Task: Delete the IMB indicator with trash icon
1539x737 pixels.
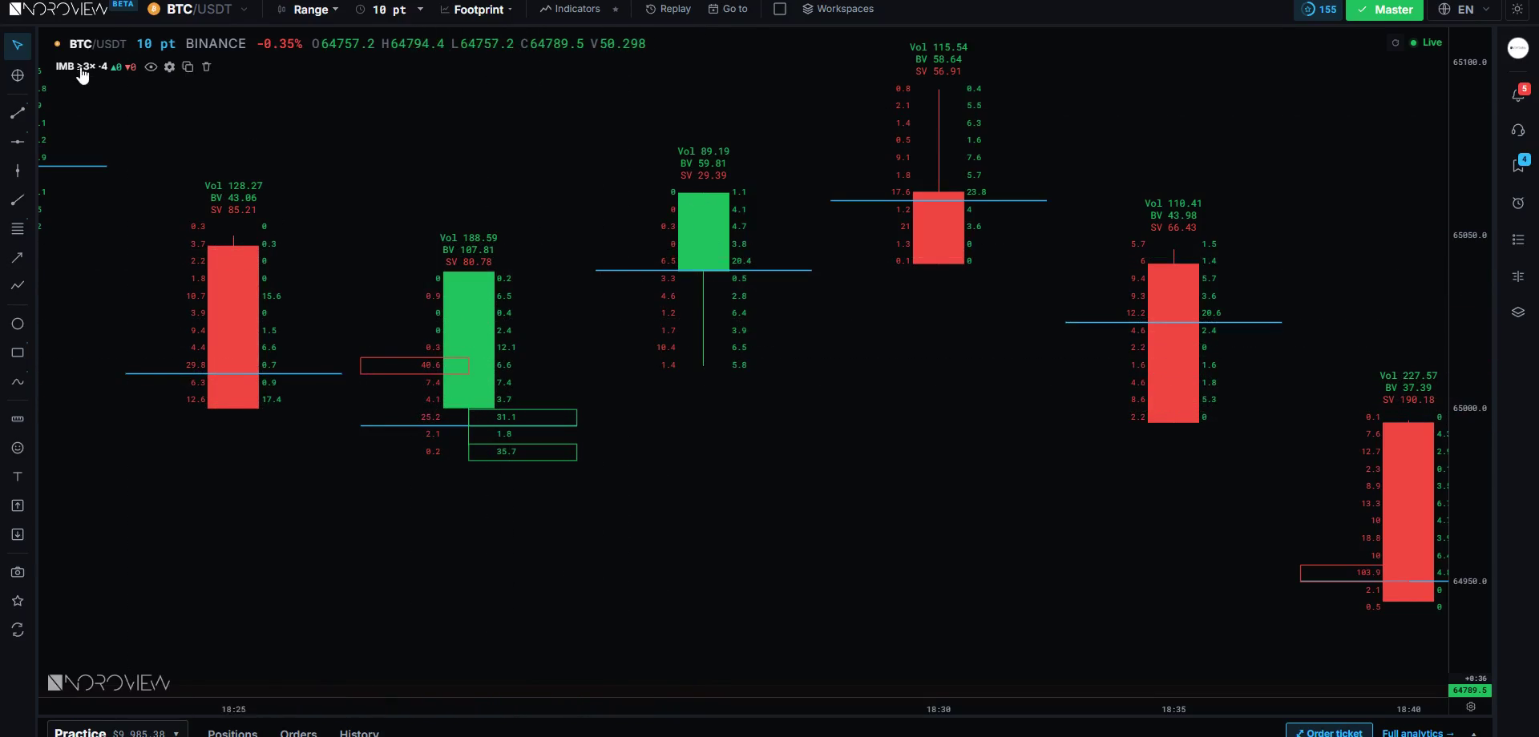Action: pyautogui.click(x=206, y=67)
